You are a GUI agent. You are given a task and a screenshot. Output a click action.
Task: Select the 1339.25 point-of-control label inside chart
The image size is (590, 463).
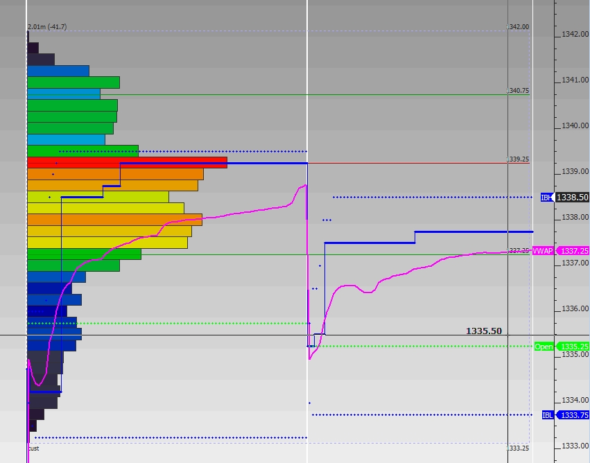pyautogui.click(x=518, y=159)
